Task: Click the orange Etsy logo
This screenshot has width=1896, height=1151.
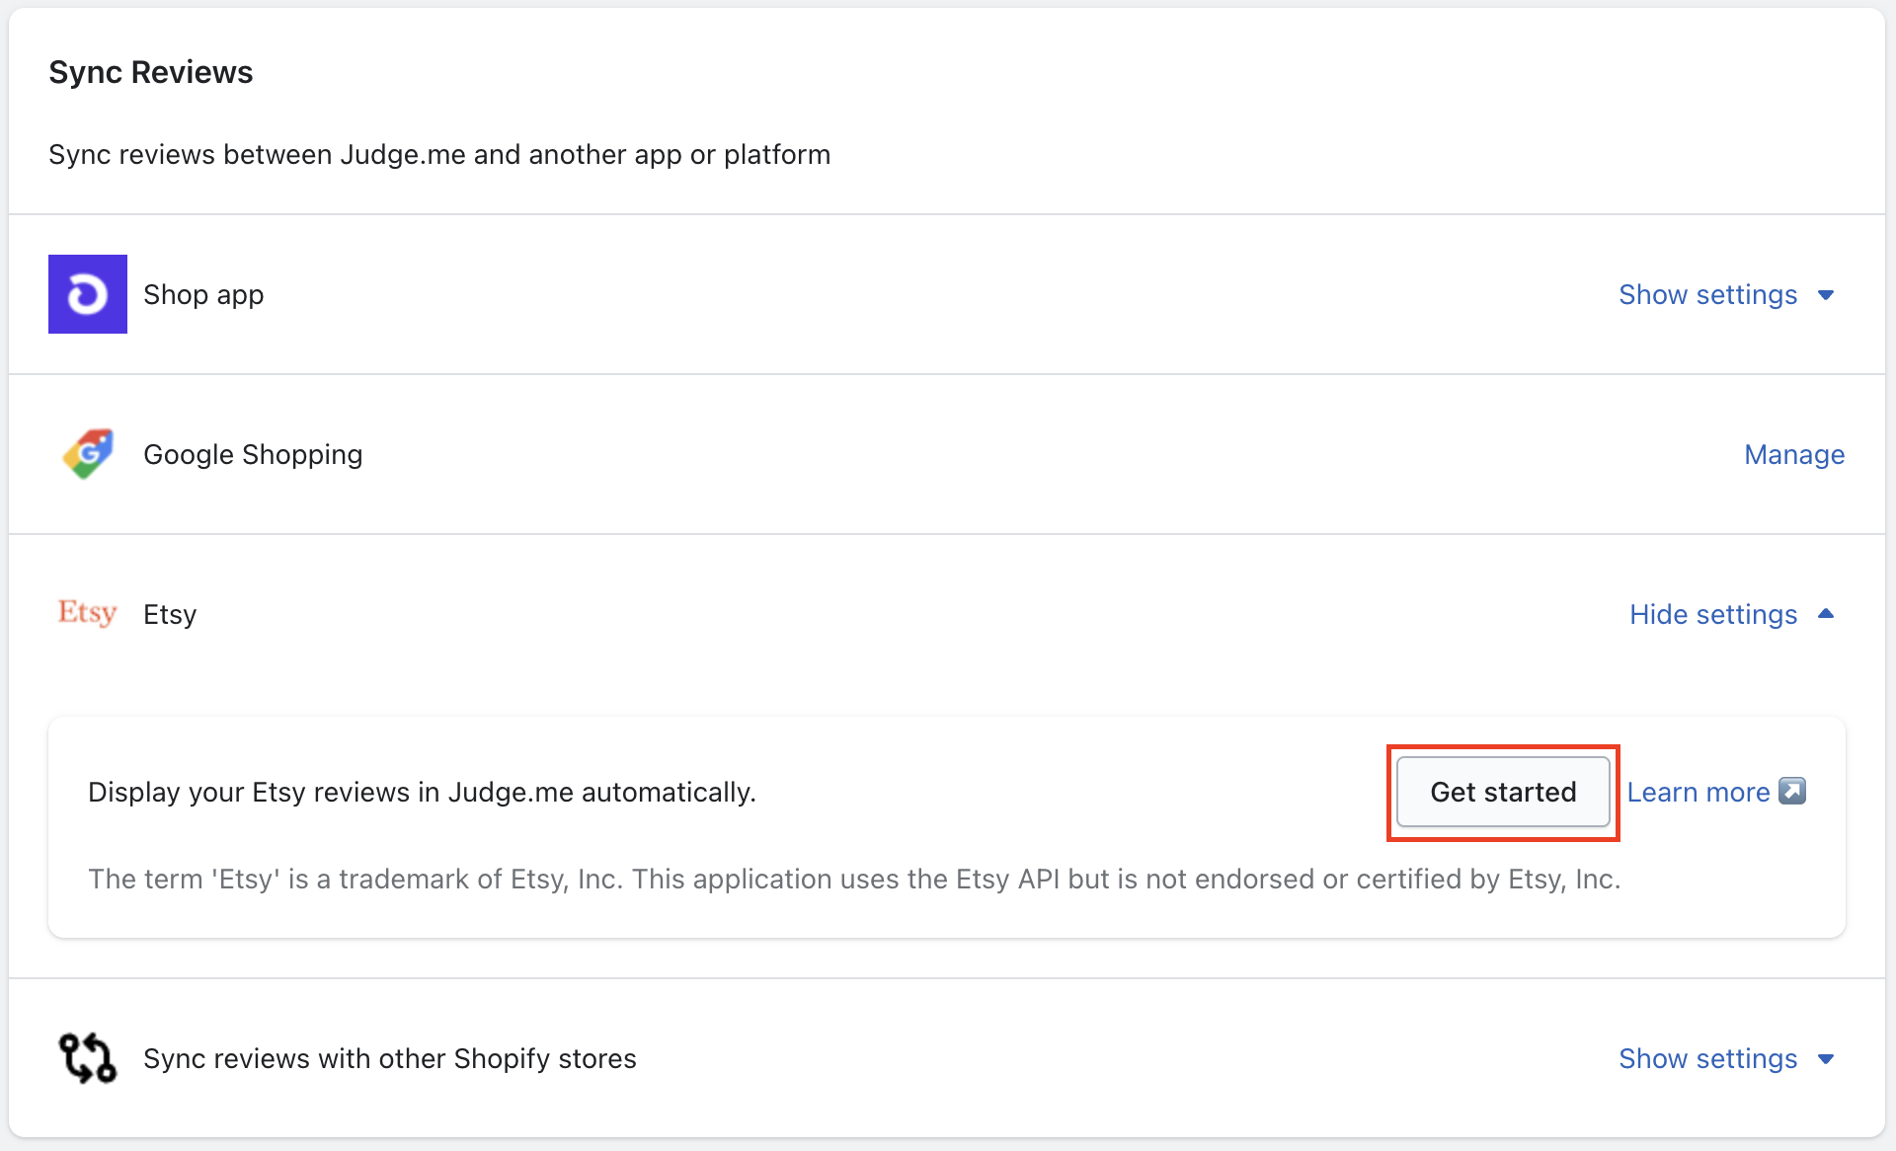Action: click(x=88, y=613)
